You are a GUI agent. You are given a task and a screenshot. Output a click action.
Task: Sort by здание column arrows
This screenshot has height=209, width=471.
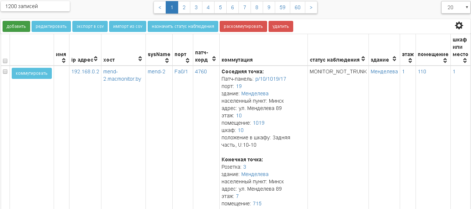[x=396, y=59]
